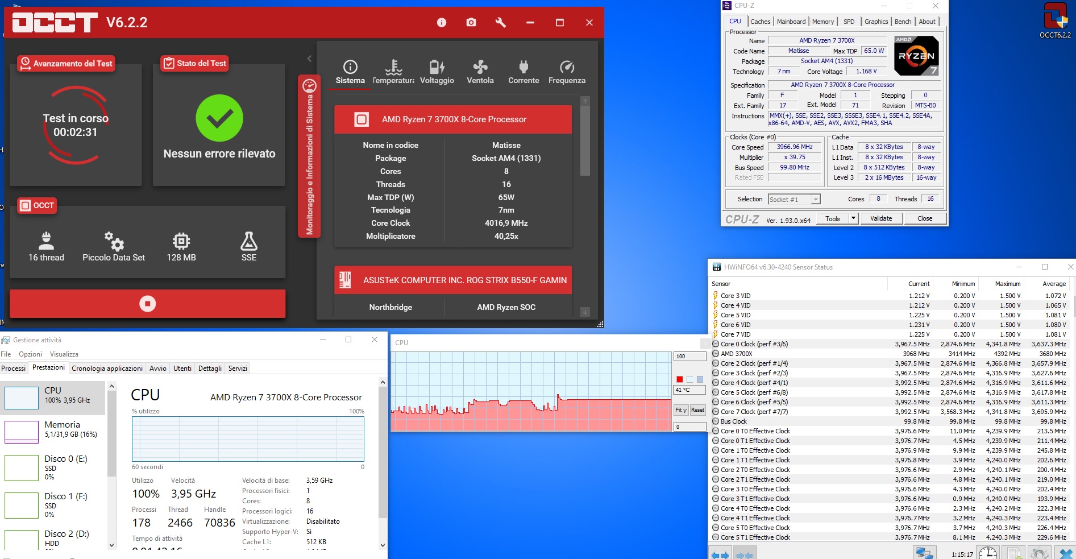Click the vertical Monitoraggio e Informazioni di Sistema tab

point(310,156)
